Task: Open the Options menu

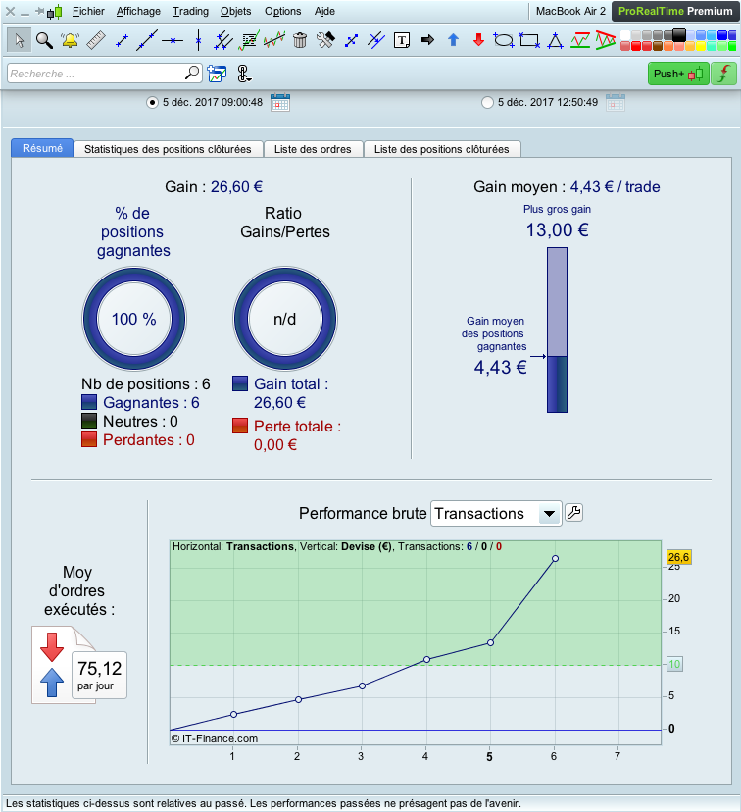Action: 282,11
